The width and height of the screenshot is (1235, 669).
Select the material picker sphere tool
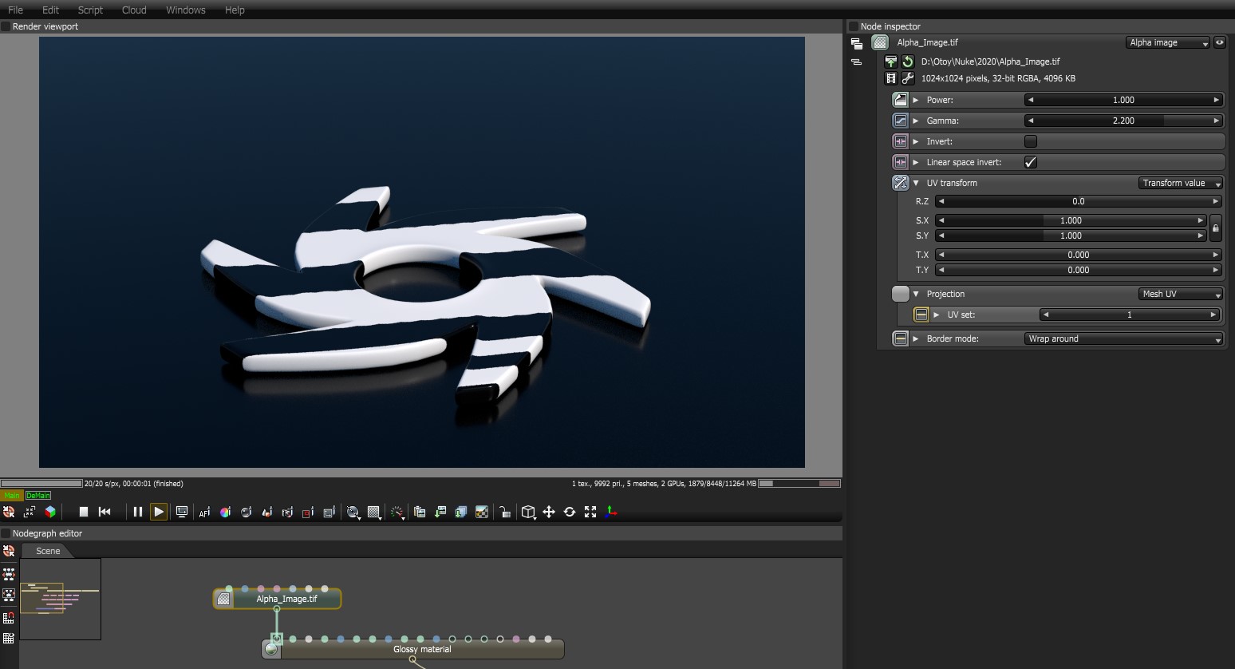247,513
